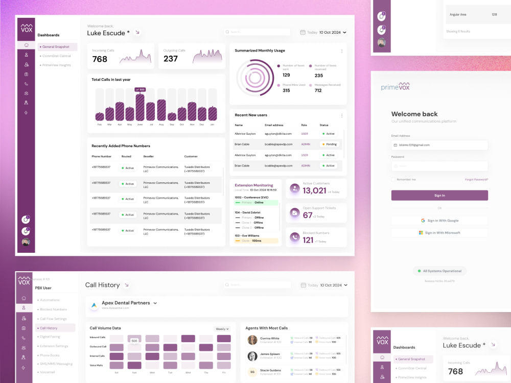Viewport: 511px width, 383px height.
Task: Click Corrina White in Agents With Most Calls
Action: tap(269, 339)
